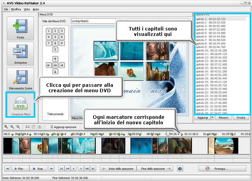Viewport: 252px width, 181px height.
Task: Click the filmstrip frame toolbar icon
Action: point(28,127)
